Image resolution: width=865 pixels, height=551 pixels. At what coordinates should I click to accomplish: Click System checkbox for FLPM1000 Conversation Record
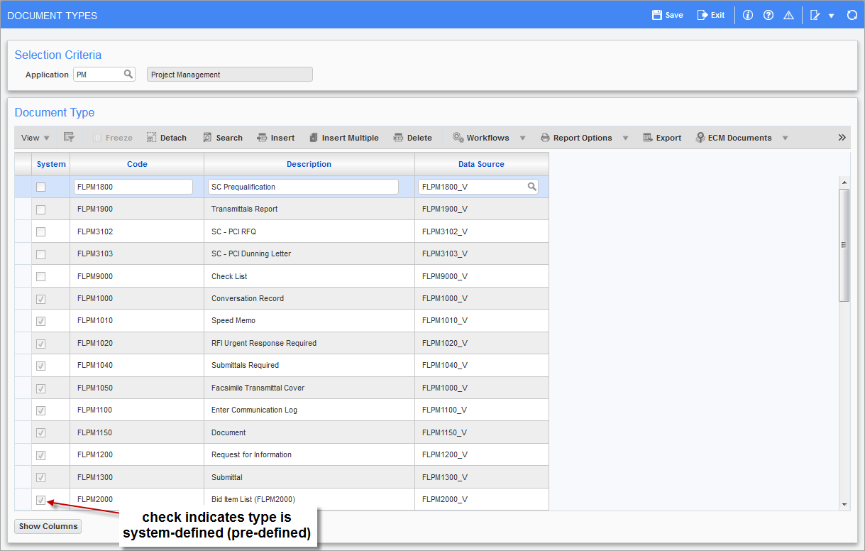coord(41,299)
